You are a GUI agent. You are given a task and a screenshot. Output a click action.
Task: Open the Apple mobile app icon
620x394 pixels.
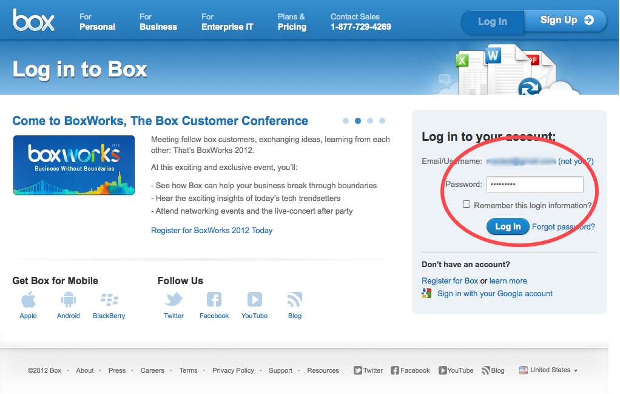28,300
